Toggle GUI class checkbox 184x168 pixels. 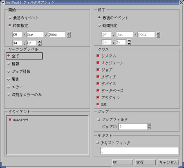pyautogui.click(x=98, y=104)
